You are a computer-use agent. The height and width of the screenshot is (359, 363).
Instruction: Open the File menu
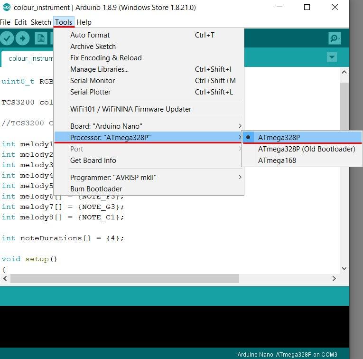point(5,22)
